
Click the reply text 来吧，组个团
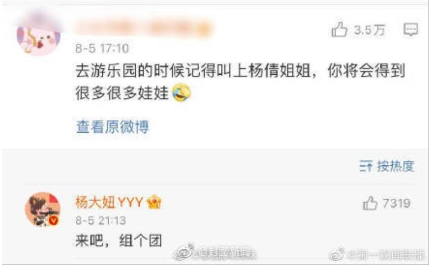click(119, 241)
